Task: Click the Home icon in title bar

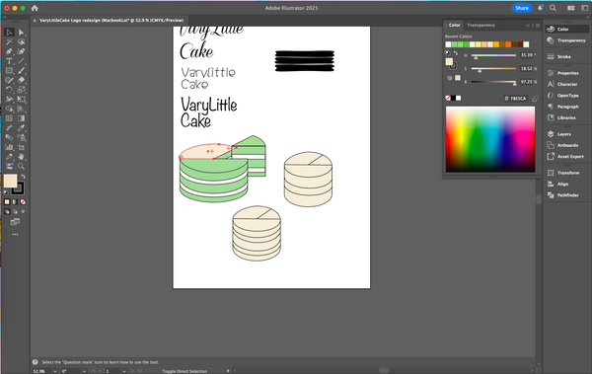Action: coord(35,8)
